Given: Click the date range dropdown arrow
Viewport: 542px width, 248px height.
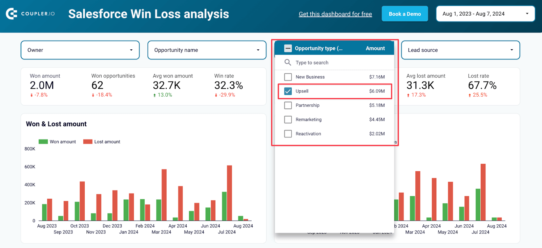Looking at the screenshot, I should click(527, 14).
